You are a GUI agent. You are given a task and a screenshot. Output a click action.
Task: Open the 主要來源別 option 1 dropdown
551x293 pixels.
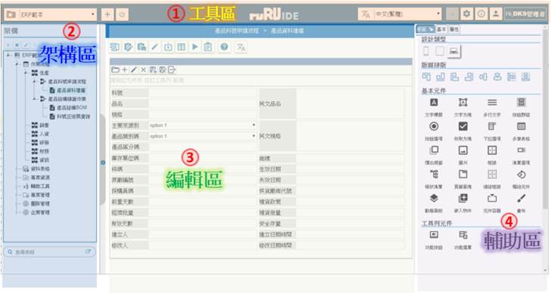click(203, 125)
